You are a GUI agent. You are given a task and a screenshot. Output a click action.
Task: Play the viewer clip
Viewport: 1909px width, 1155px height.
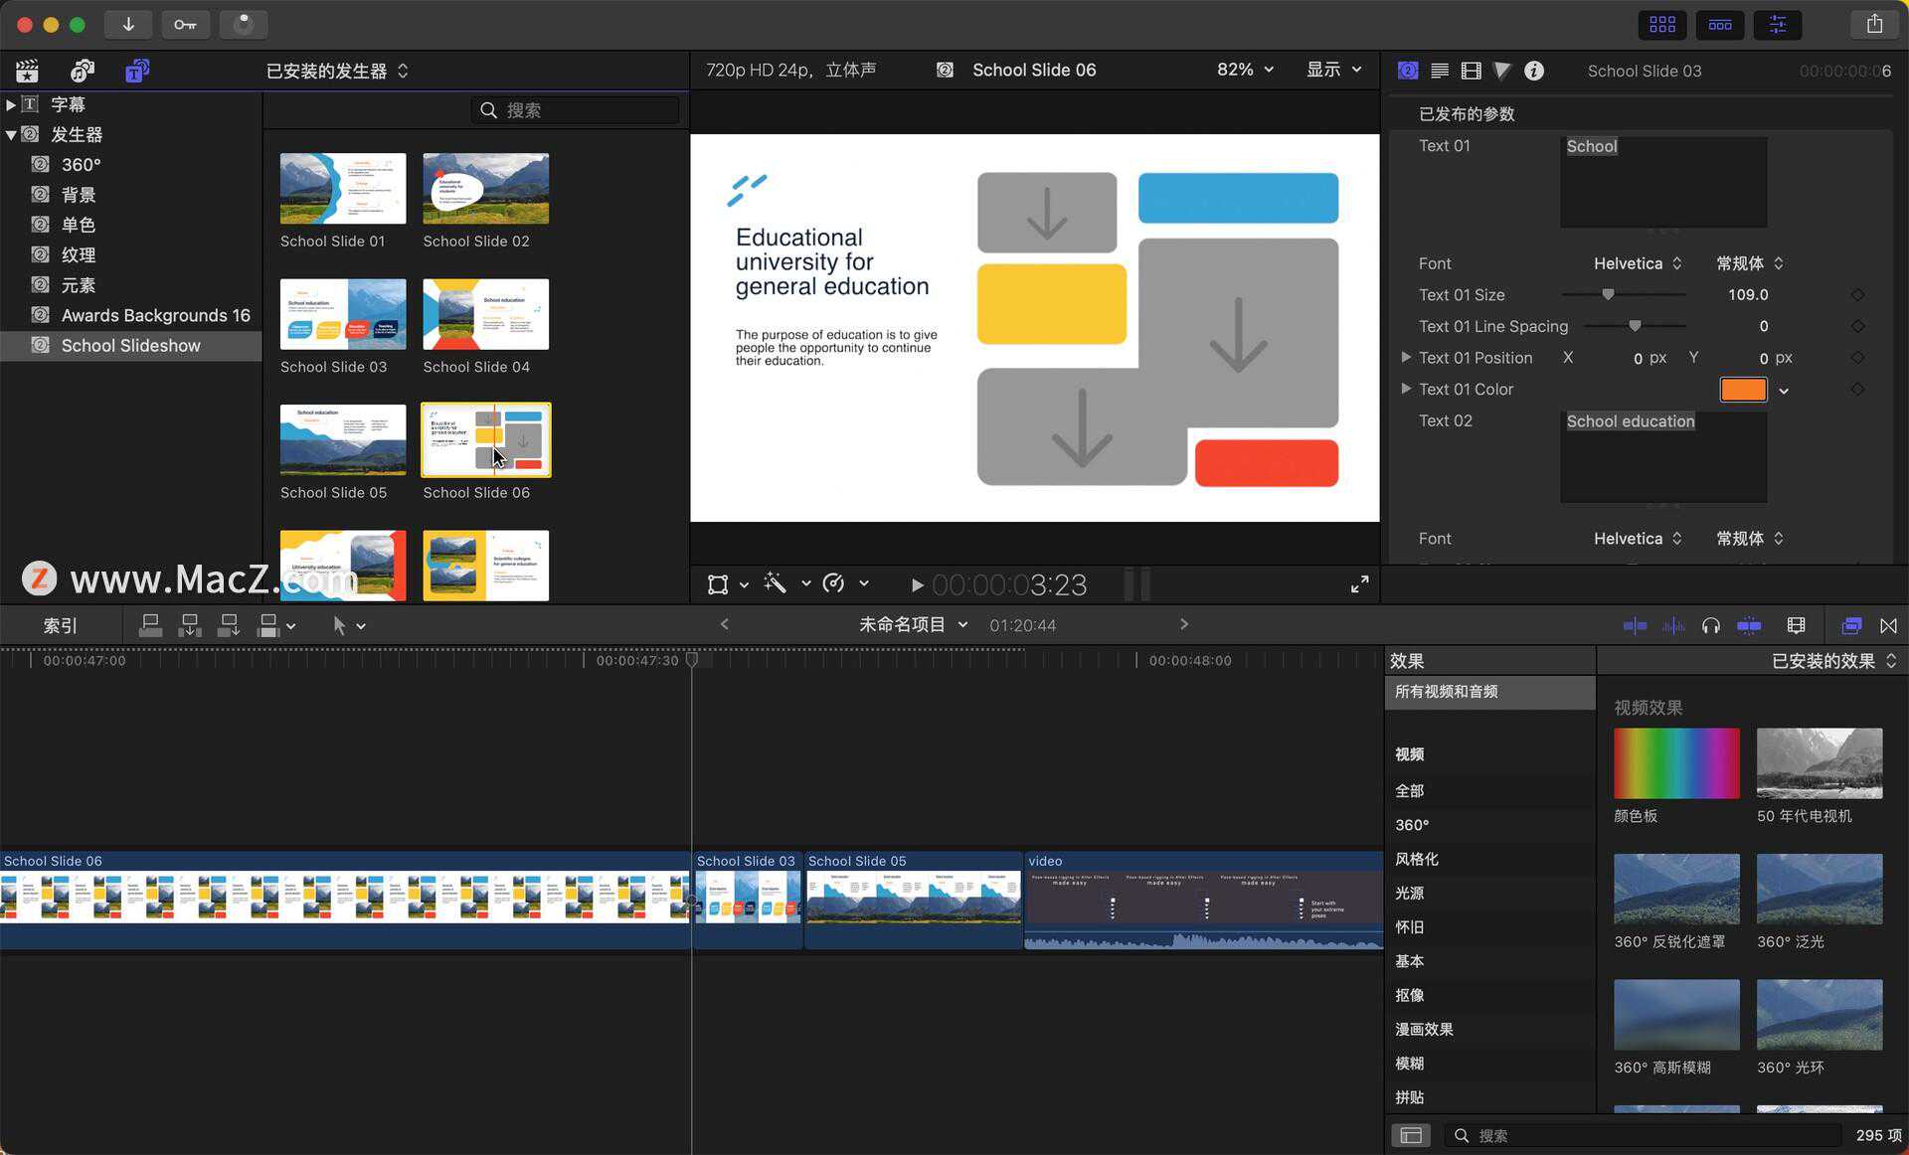coord(917,584)
